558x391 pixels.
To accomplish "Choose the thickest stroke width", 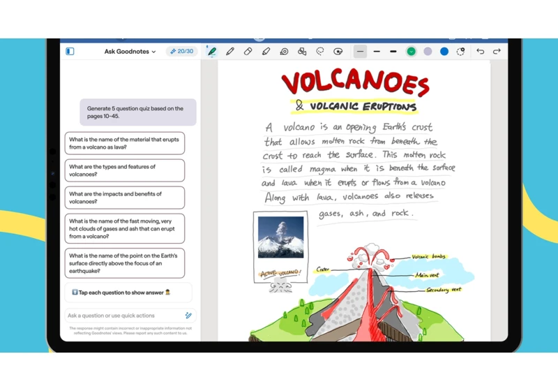I will pyautogui.click(x=393, y=52).
